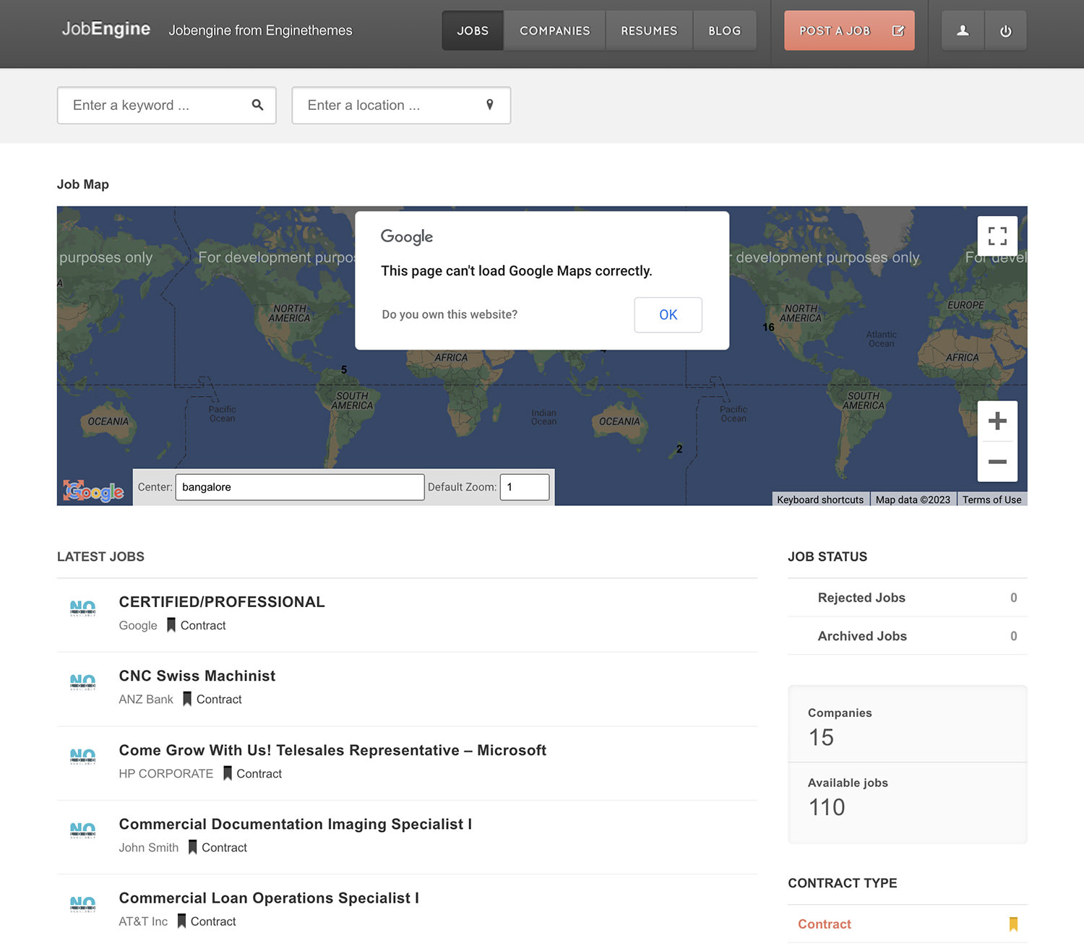The height and width of the screenshot is (946, 1084).
Task: Open the JOBS navigation tab
Action: click(473, 30)
